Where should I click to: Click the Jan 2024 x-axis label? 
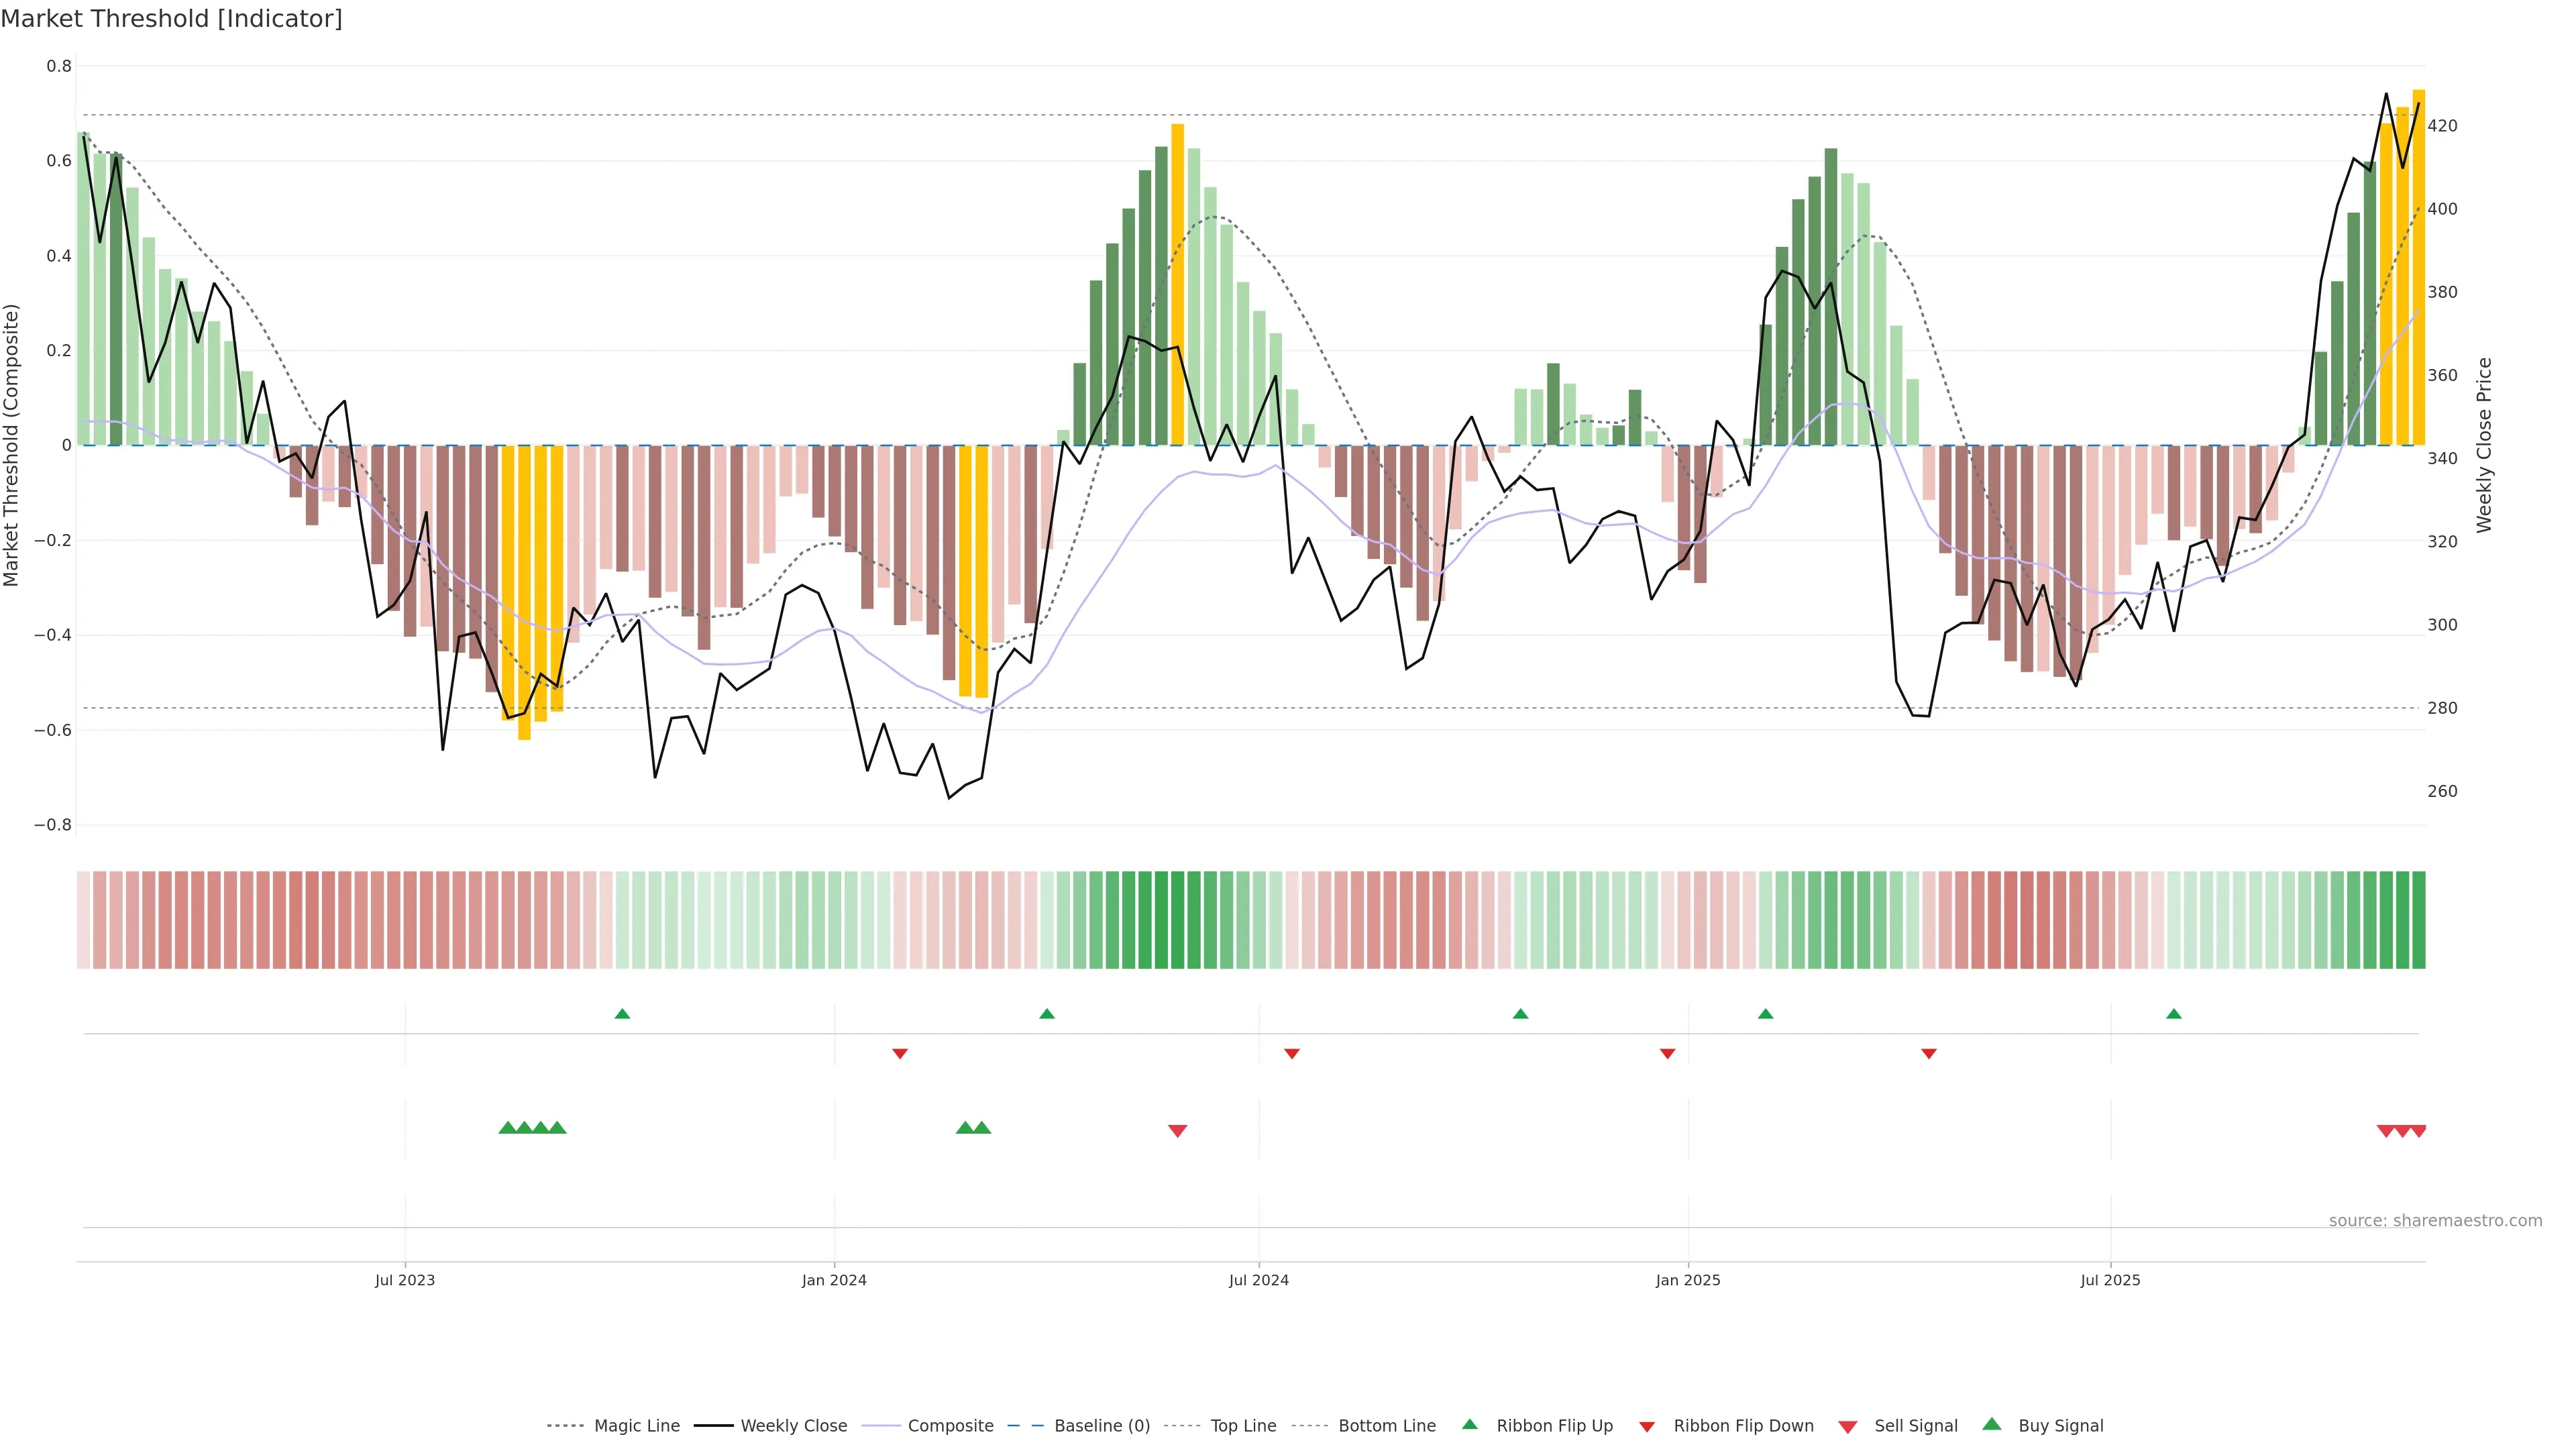click(834, 1280)
